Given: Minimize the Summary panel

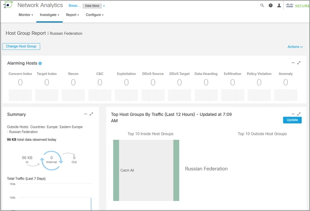Looking at the screenshot, I should click(86, 114).
